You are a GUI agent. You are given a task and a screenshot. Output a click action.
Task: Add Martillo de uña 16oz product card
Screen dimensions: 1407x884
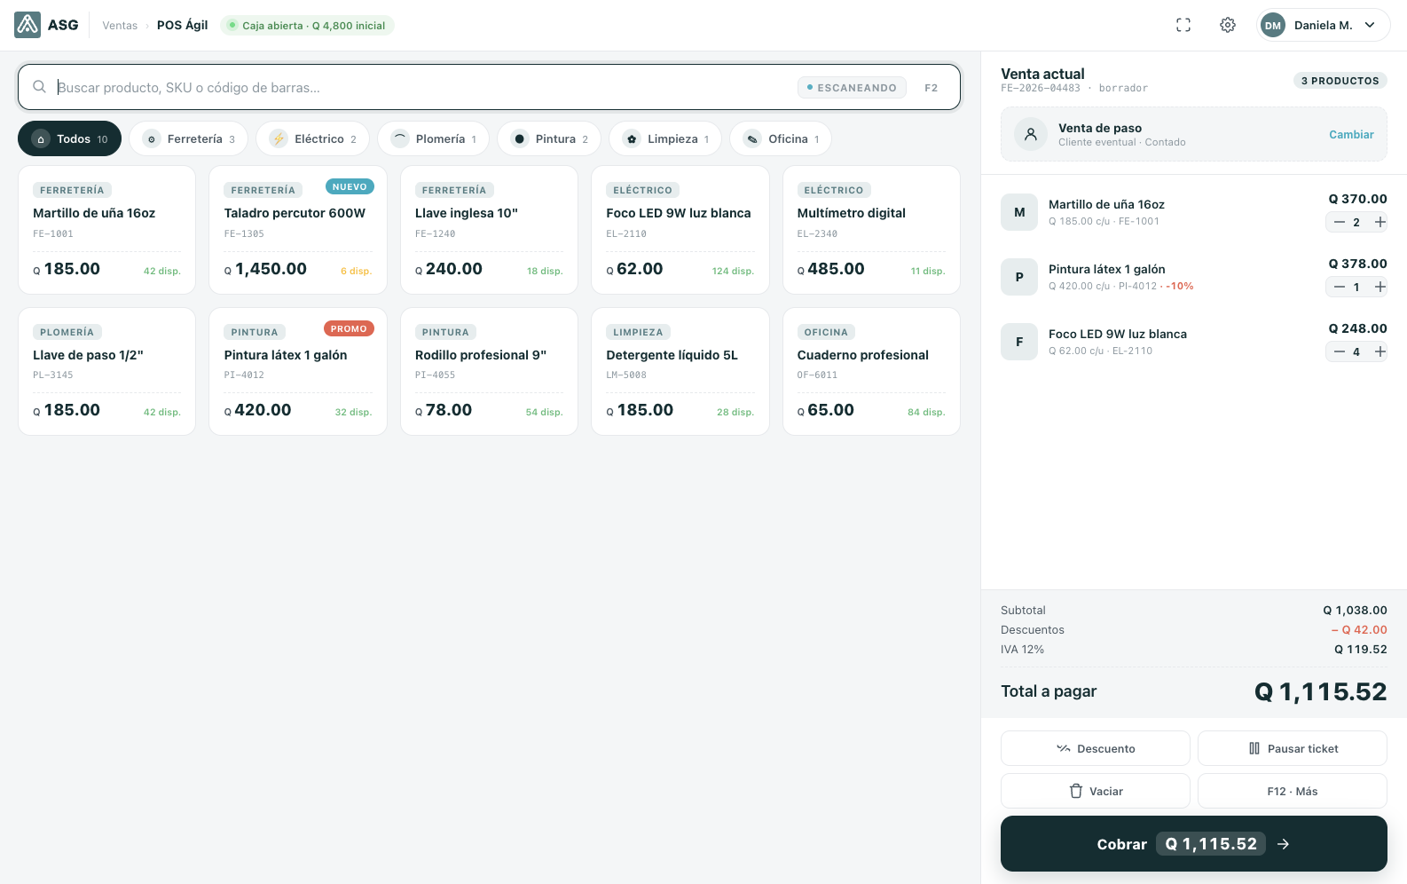pyautogui.click(x=106, y=230)
